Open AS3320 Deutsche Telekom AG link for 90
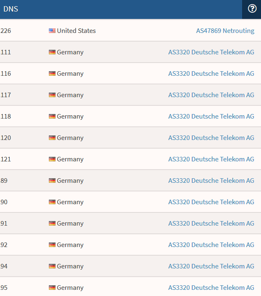This screenshot has width=261, height=296. (x=211, y=202)
